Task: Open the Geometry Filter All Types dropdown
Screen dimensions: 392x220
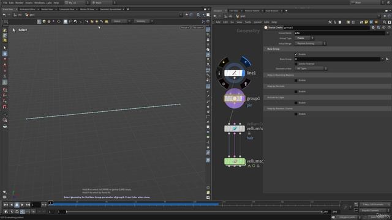Action: tap(311, 68)
